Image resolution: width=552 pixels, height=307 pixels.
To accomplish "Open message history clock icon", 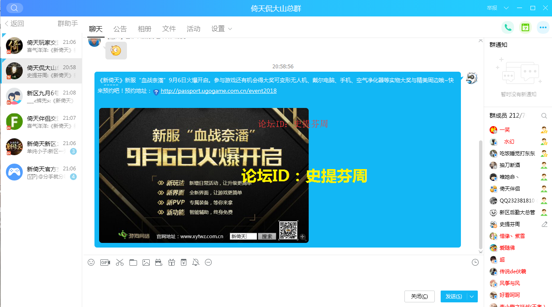I will coord(475,262).
